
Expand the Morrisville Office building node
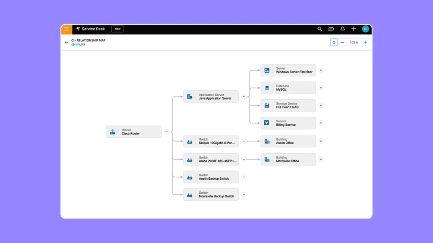tap(321, 159)
